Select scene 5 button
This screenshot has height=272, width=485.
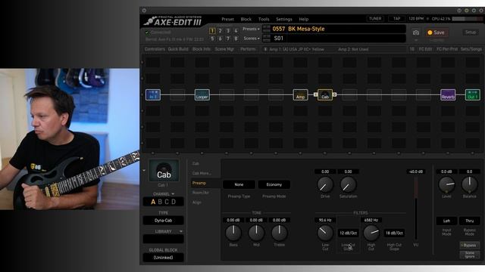(212, 39)
